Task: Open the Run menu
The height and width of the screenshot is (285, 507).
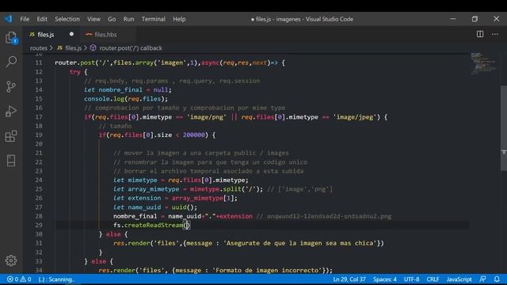Action: (x=128, y=19)
